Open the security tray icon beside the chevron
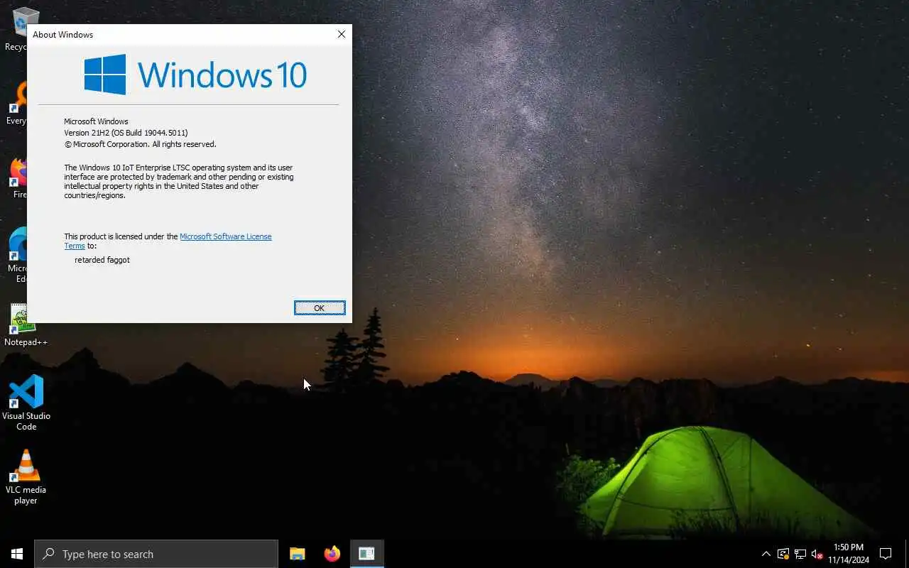This screenshot has height=568, width=909. 783,554
